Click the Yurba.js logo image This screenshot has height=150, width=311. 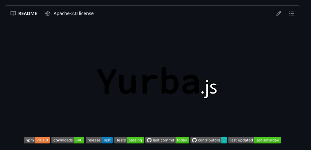[x=157, y=82]
